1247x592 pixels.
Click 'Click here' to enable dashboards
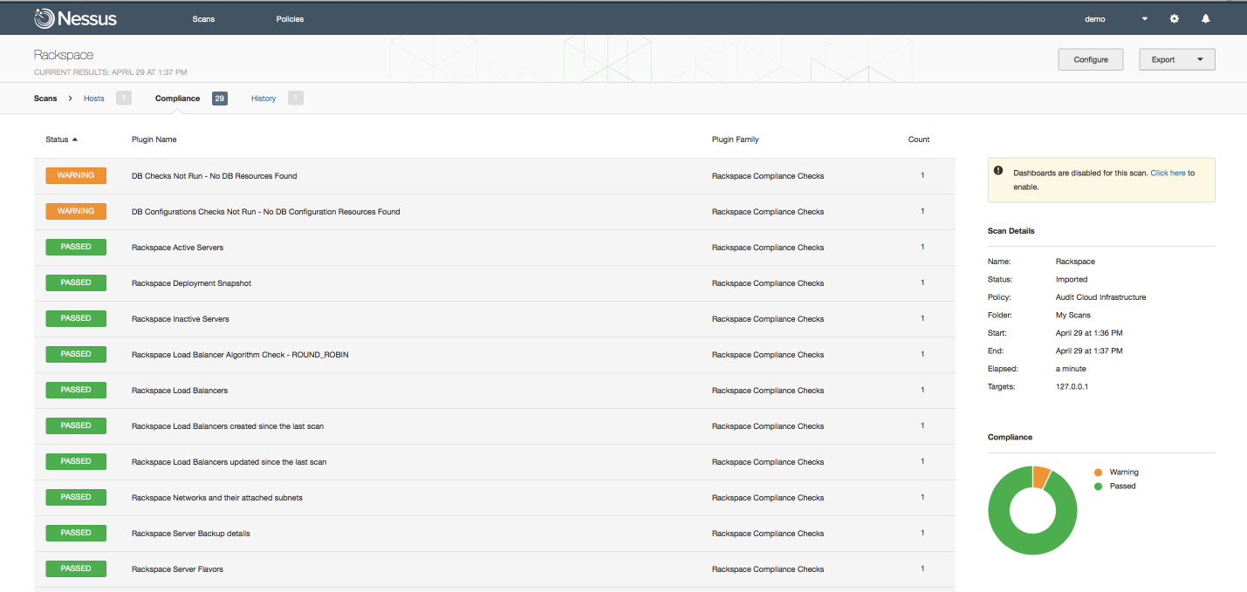1168,173
